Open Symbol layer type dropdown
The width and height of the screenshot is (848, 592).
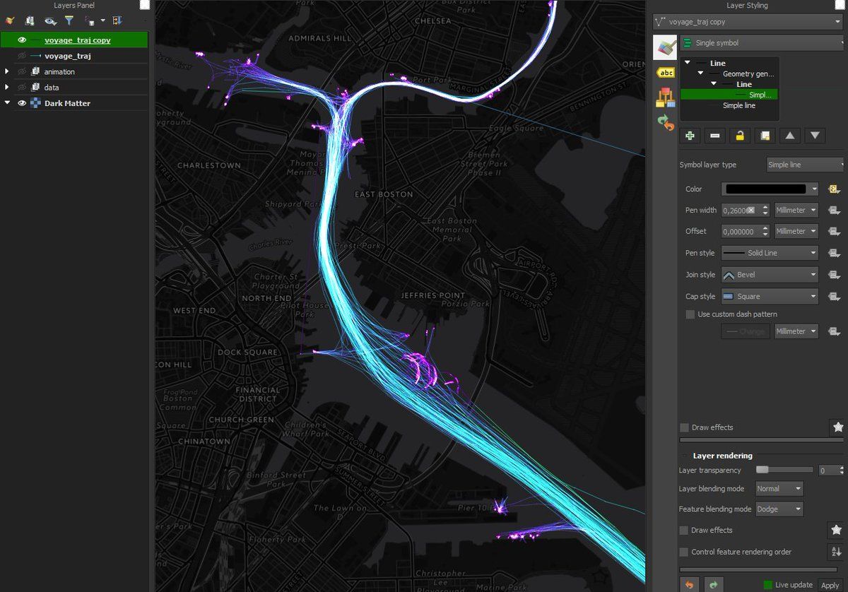pyautogui.click(x=806, y=165)
